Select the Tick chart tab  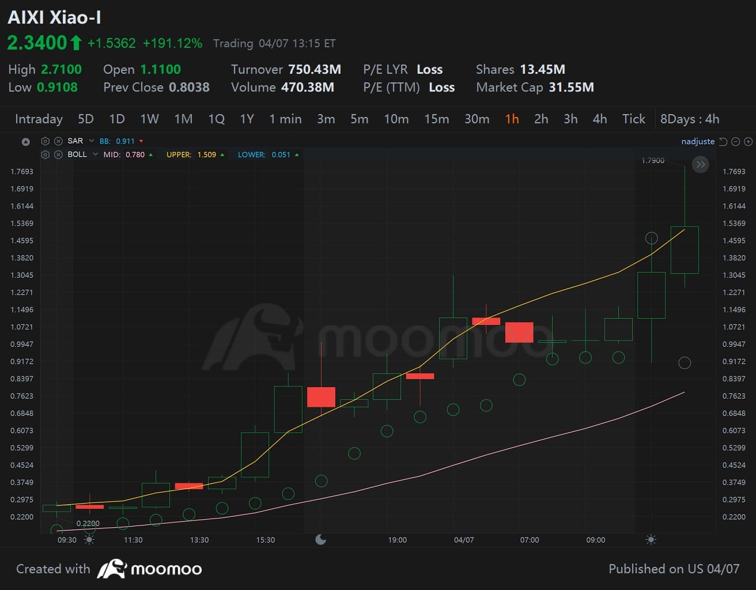(x=634, y=119)
